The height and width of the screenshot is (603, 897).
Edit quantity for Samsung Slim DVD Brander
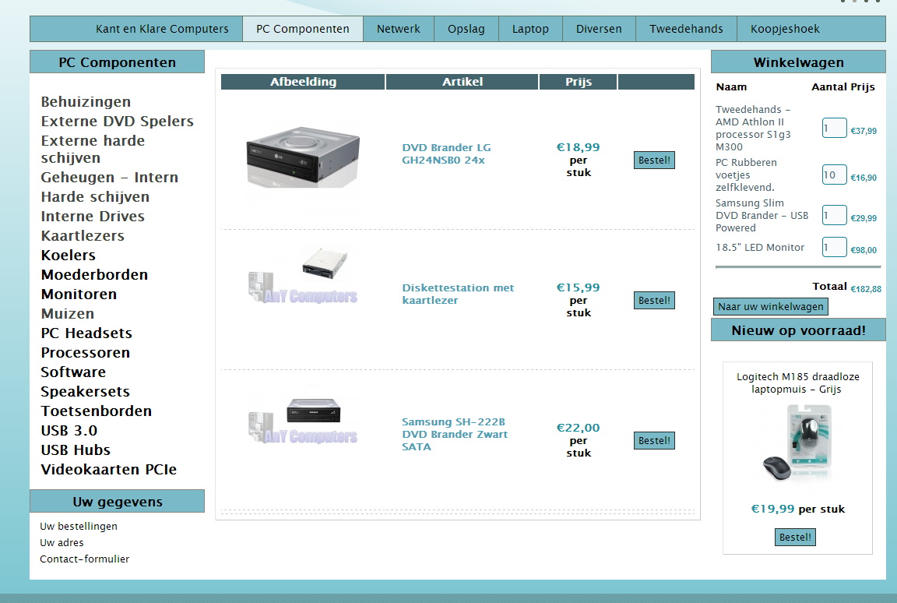(834, 215)
